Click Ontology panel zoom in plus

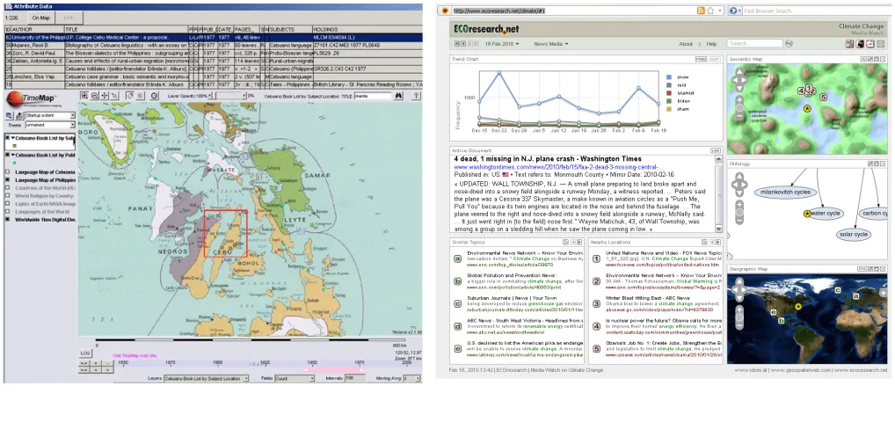(x=739, y=205)
